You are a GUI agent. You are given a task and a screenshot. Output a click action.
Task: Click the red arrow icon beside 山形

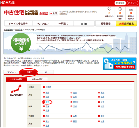71,96
